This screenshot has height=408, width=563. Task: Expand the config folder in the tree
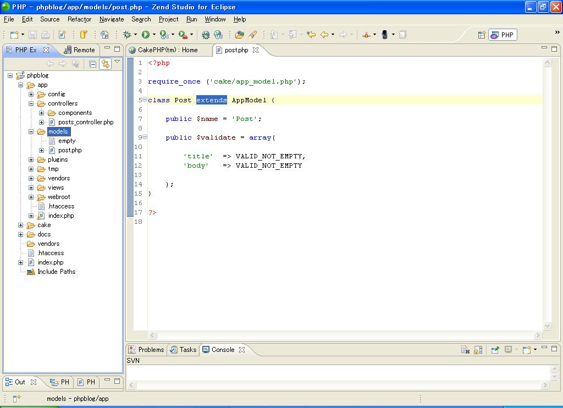pyautogui.click(x=31, y=94)
